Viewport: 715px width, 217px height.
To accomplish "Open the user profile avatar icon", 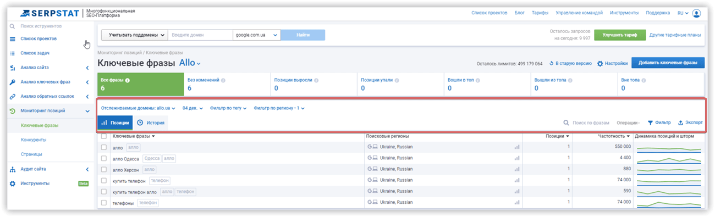I will point(696,13).
